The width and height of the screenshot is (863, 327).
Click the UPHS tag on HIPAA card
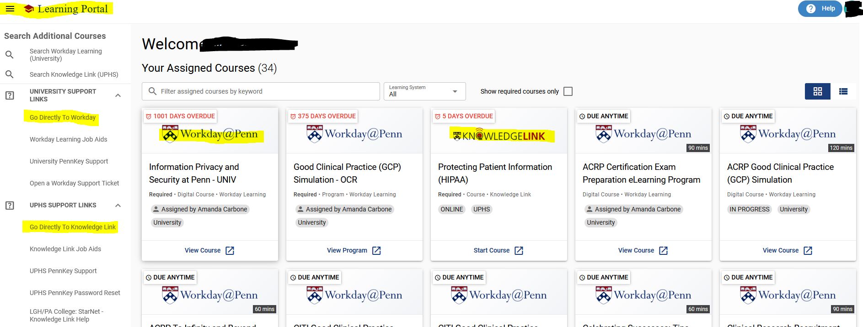pyautogui.click(x=482, y=209)
